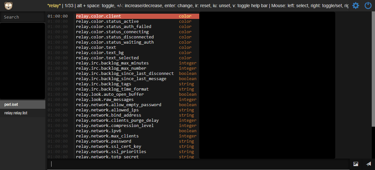Select relay.color.client option row
The width and height of the screenshot is (375, 170).
(x=138, y=16)
